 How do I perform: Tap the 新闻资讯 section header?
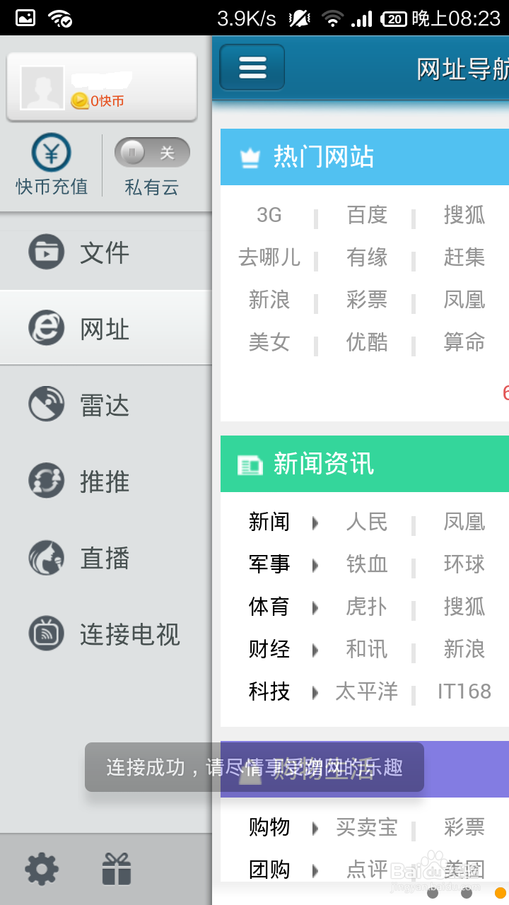[365, 464]
